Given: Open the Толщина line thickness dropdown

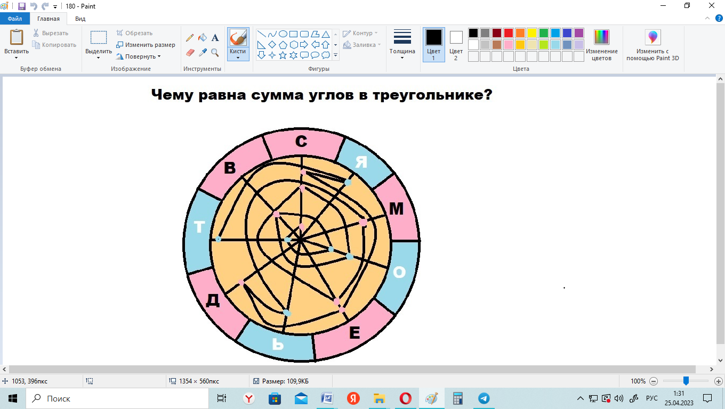Looking at the screenshot, I should tap(402, 45).
